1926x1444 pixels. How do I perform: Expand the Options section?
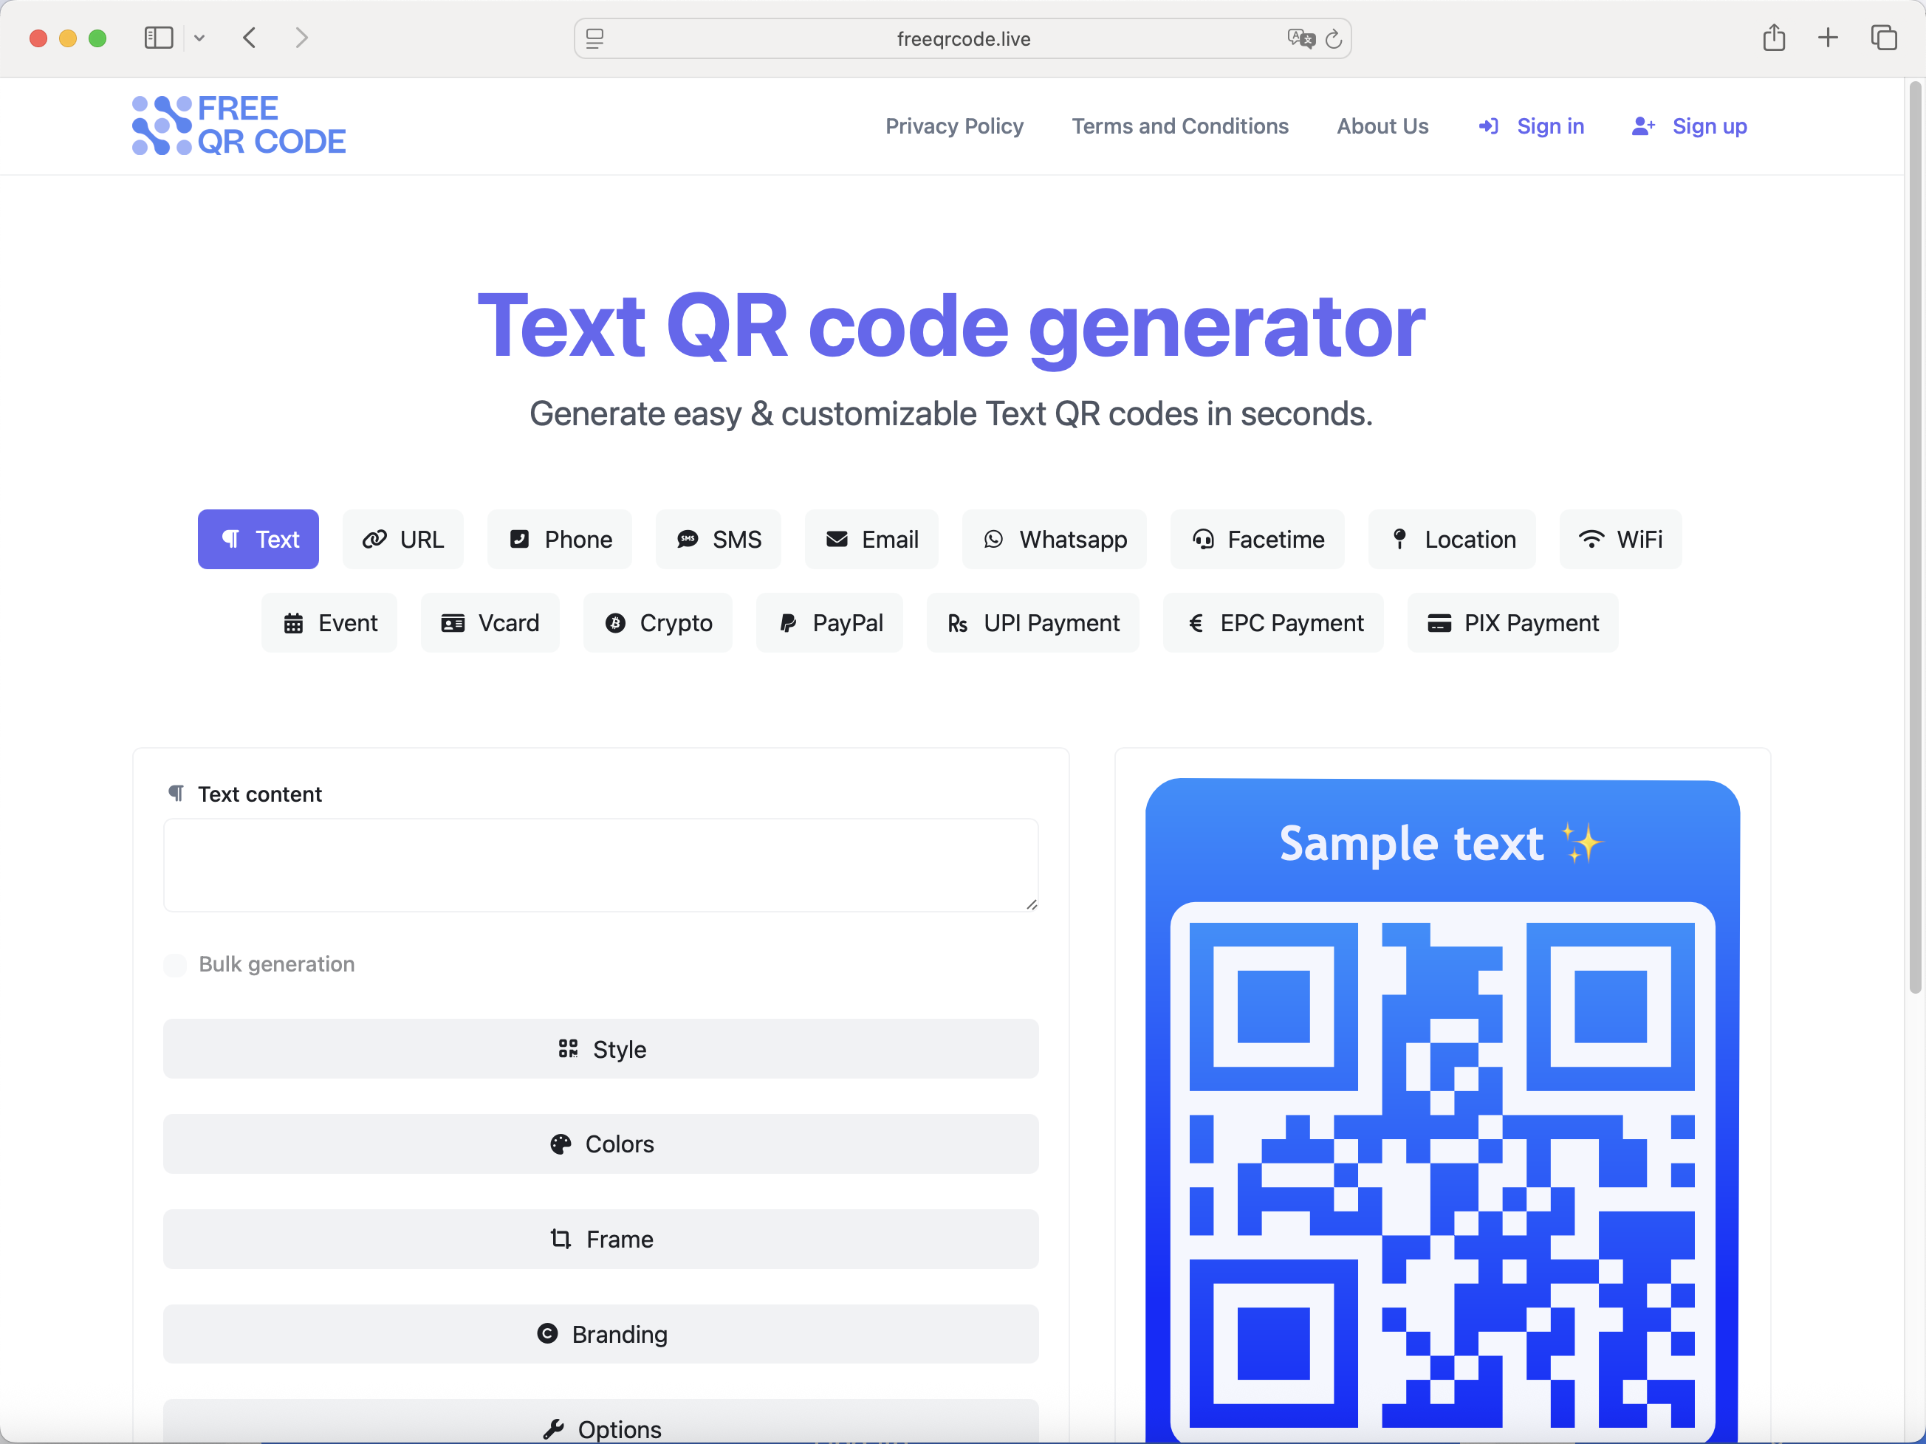(601, 1423)
